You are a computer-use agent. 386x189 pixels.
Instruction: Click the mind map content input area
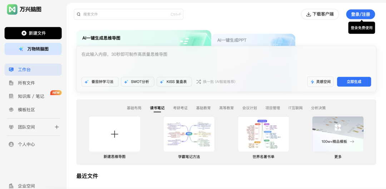[226, 61]
